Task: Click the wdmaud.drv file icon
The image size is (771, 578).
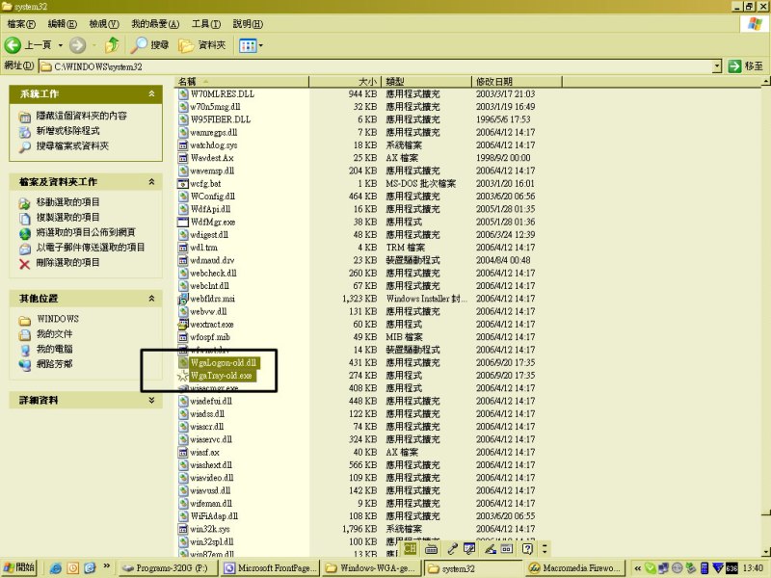Action: [x=183, y=260]
